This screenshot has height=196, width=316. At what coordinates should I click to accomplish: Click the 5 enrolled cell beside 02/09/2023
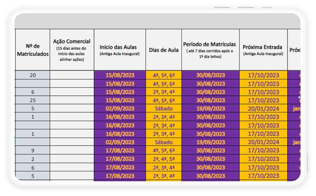(x=33, y=108)
